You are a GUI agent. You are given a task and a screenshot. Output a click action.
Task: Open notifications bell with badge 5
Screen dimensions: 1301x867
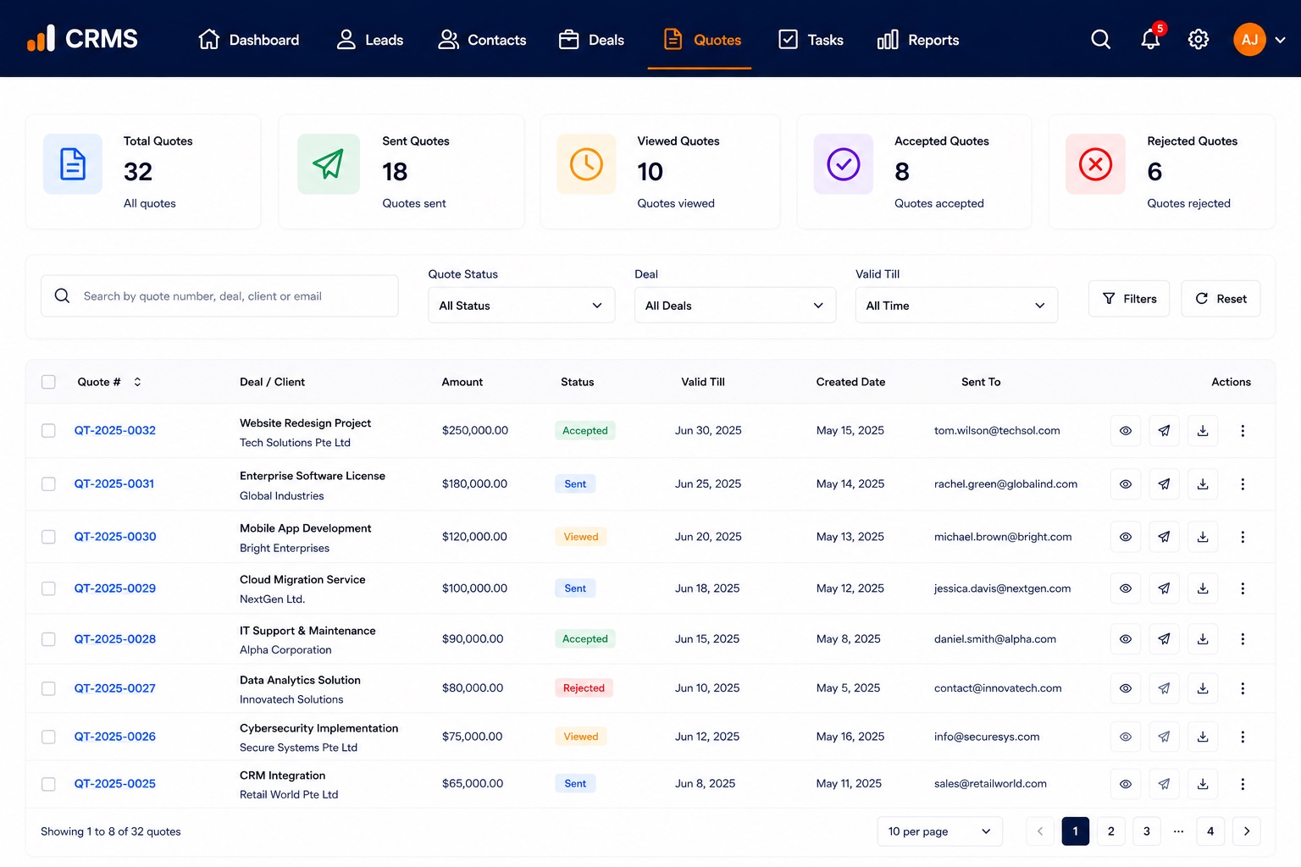[x=1150, y=39]
